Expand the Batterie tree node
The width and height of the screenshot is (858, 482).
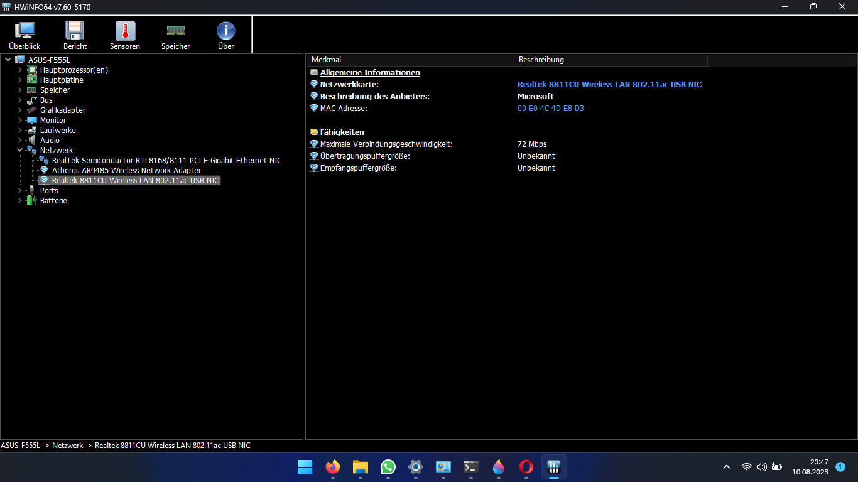(x=19, y=201)
